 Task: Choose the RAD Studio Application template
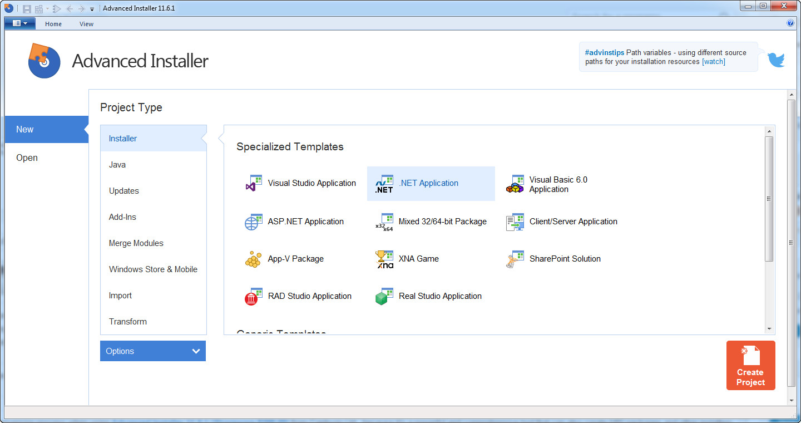(x=309, y=296)
